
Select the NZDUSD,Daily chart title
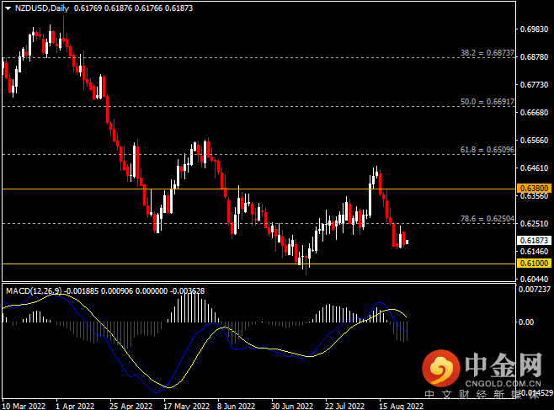(x=42, y=8)
